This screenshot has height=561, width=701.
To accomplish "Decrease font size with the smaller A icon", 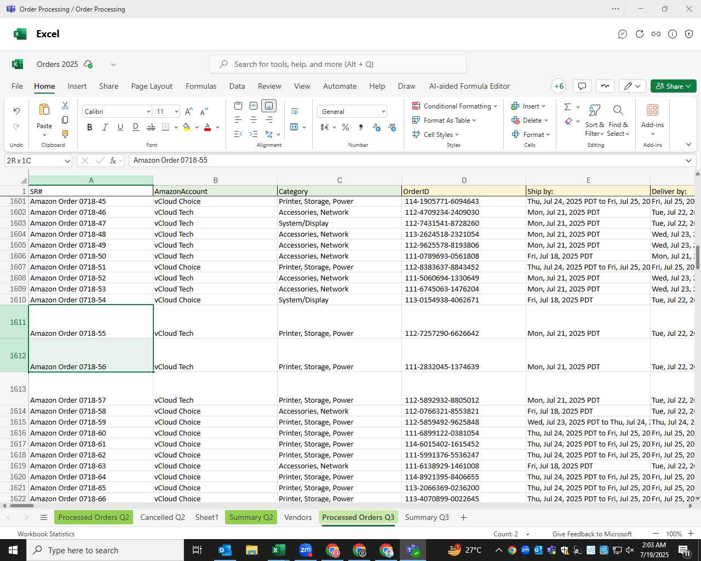I will tap(204, 111).
